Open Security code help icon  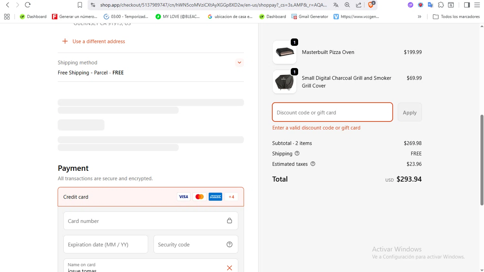(229, 244)
